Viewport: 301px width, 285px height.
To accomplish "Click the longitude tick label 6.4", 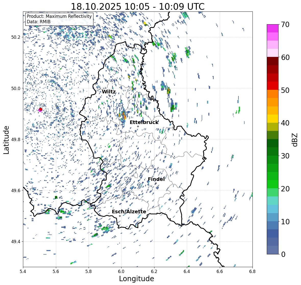I will point(187,271).
